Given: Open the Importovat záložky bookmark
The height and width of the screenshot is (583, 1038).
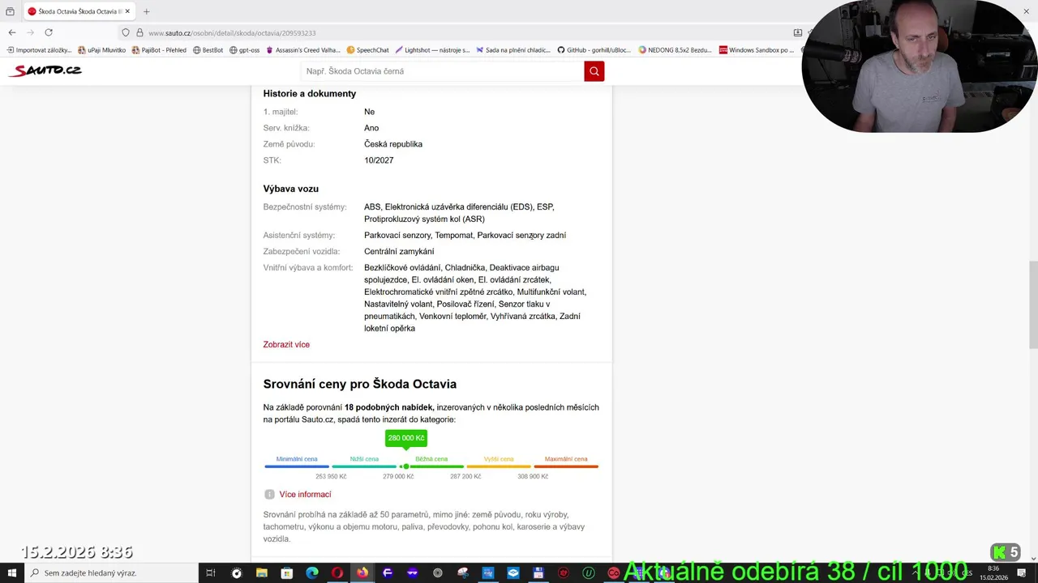Looking at the screenshot, I should (40, 50).
